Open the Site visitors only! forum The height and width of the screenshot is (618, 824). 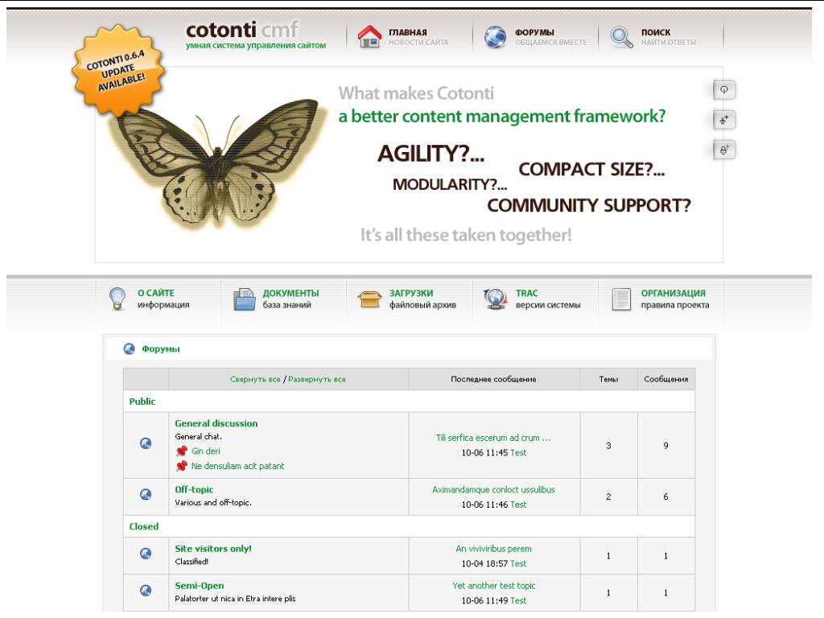coord(212,548)
